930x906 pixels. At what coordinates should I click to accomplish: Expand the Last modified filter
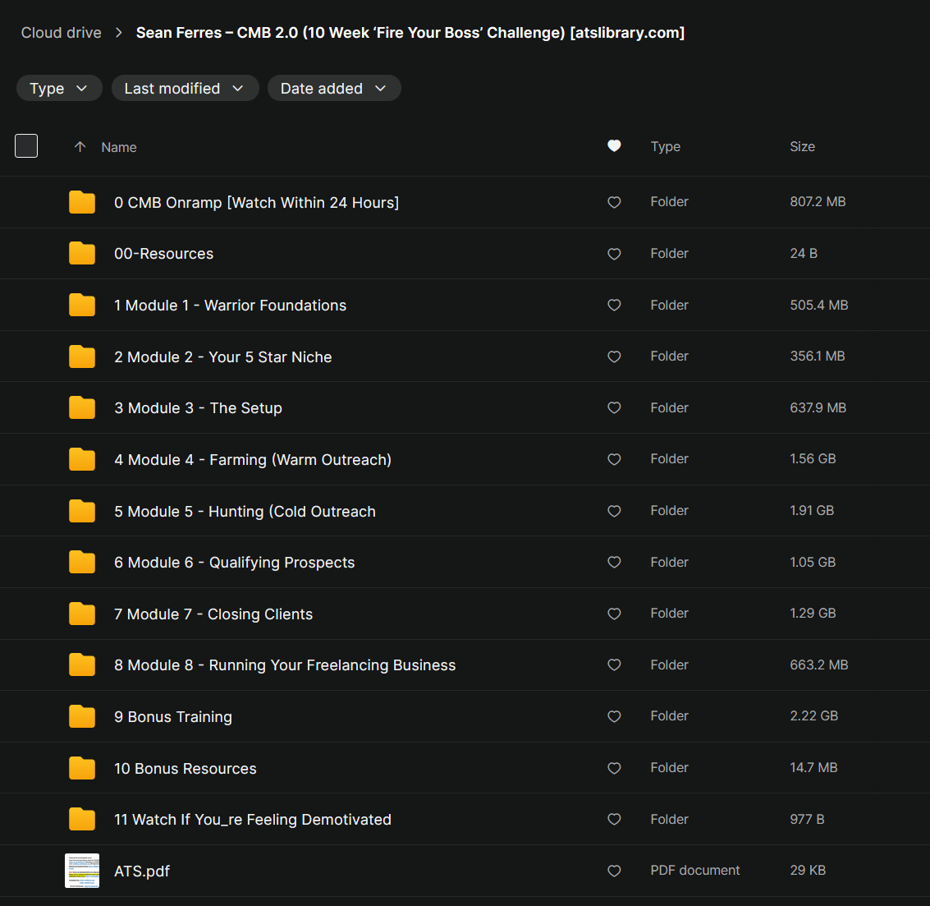click(x=185, y=89)
